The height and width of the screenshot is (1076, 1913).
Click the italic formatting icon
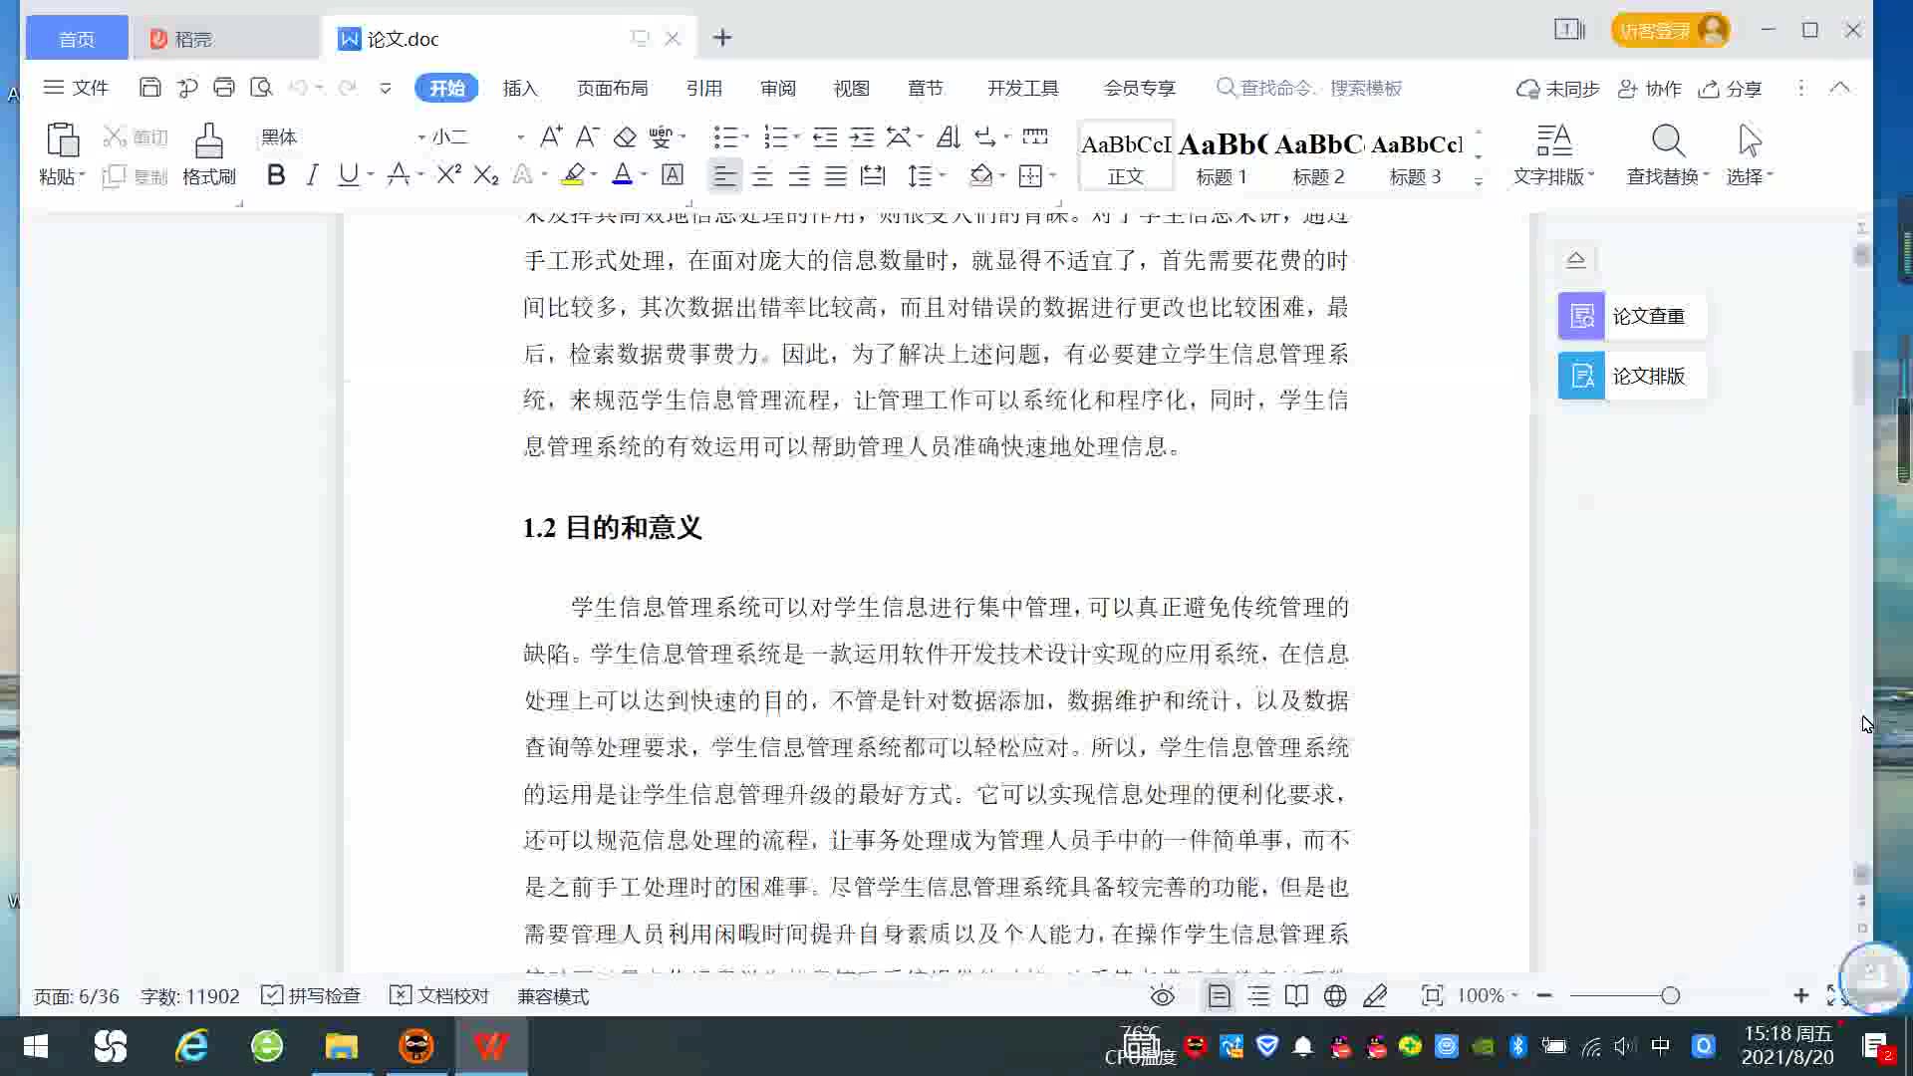coord(312,175)
